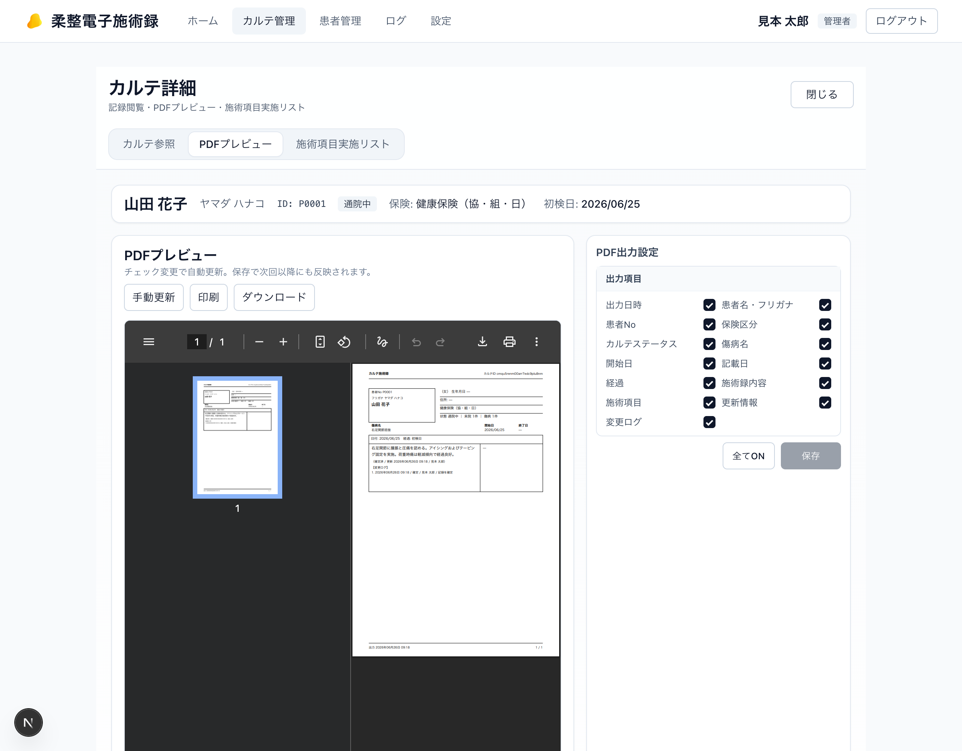The image size is (962, 751).
Task: Switch to カルテ参照 tab
Action: point(149,144)
